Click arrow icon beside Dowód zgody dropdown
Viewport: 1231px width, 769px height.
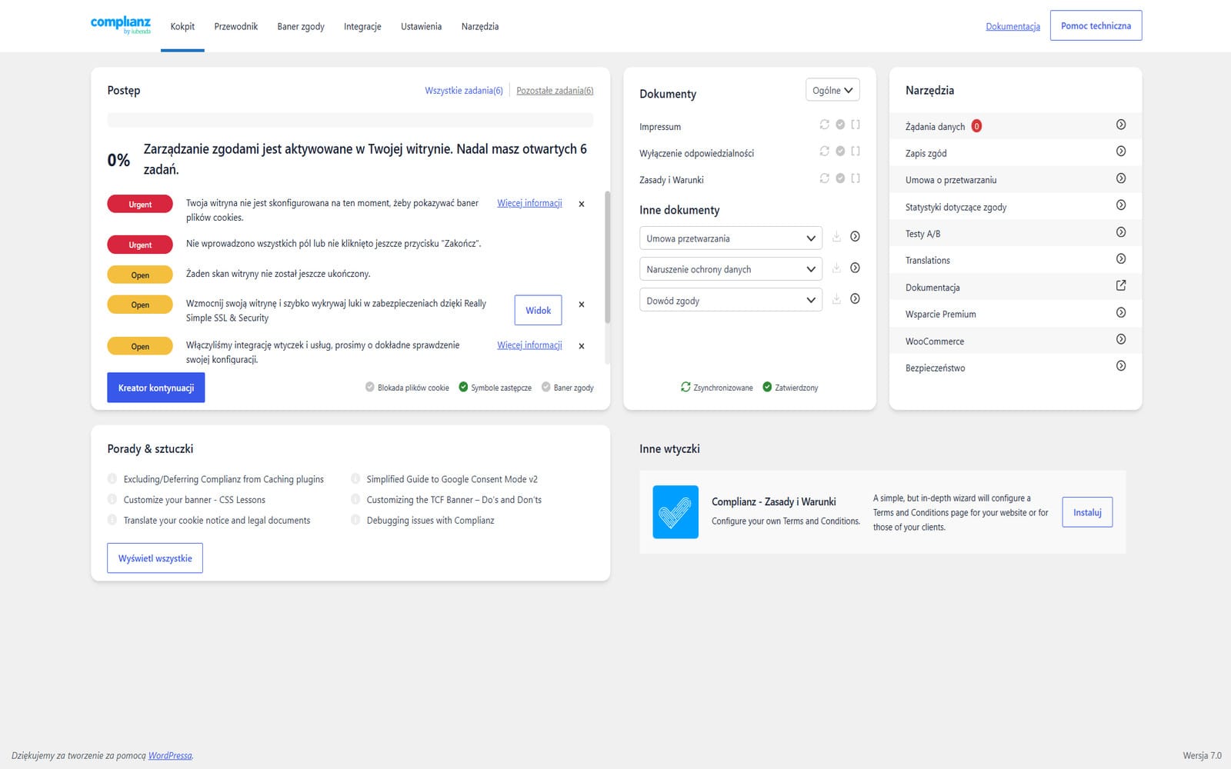coord(855,299)
